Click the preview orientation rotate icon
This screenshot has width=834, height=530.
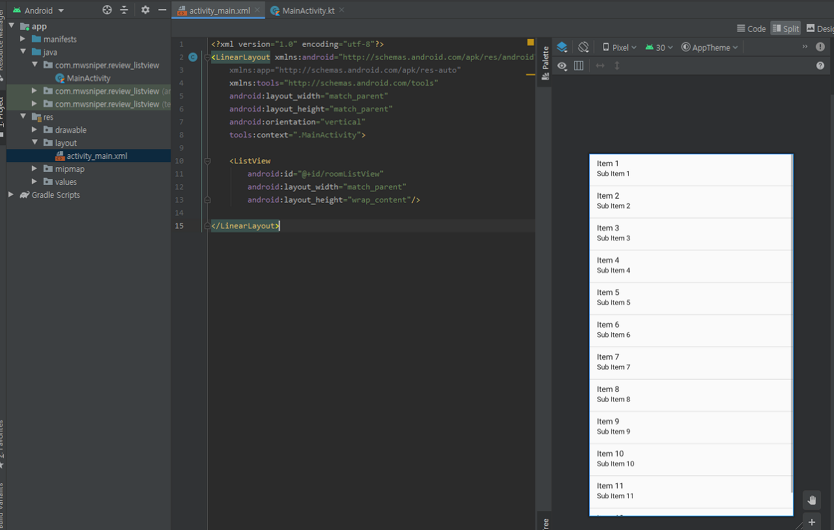pos(584,47)
